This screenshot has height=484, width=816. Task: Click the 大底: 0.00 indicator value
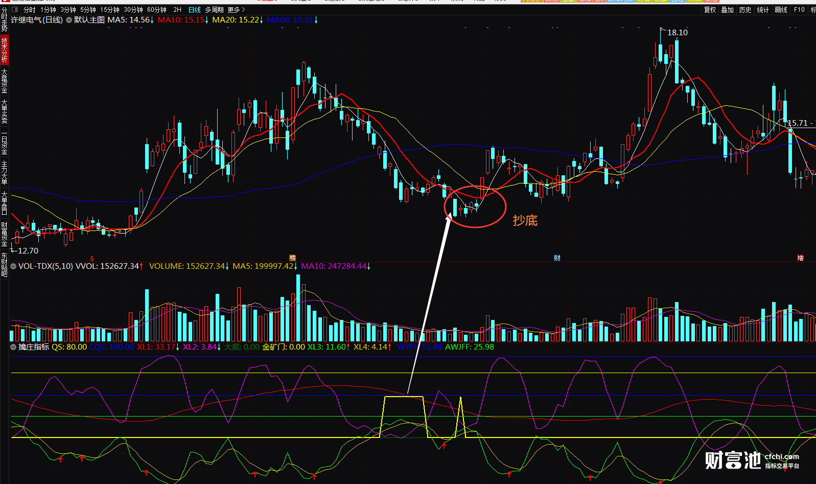tap(242, 347)
